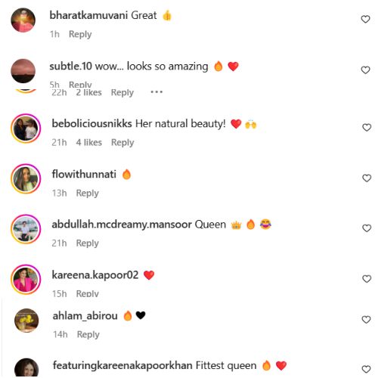Like bharatkamuvani's comment with heart icon
Viewport: 378px width, 378px height.
(365, 19)
